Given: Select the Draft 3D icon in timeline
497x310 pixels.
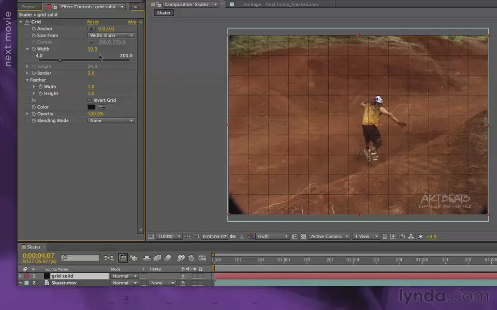Looking at the screenshot, I should (x=134, y=258).
